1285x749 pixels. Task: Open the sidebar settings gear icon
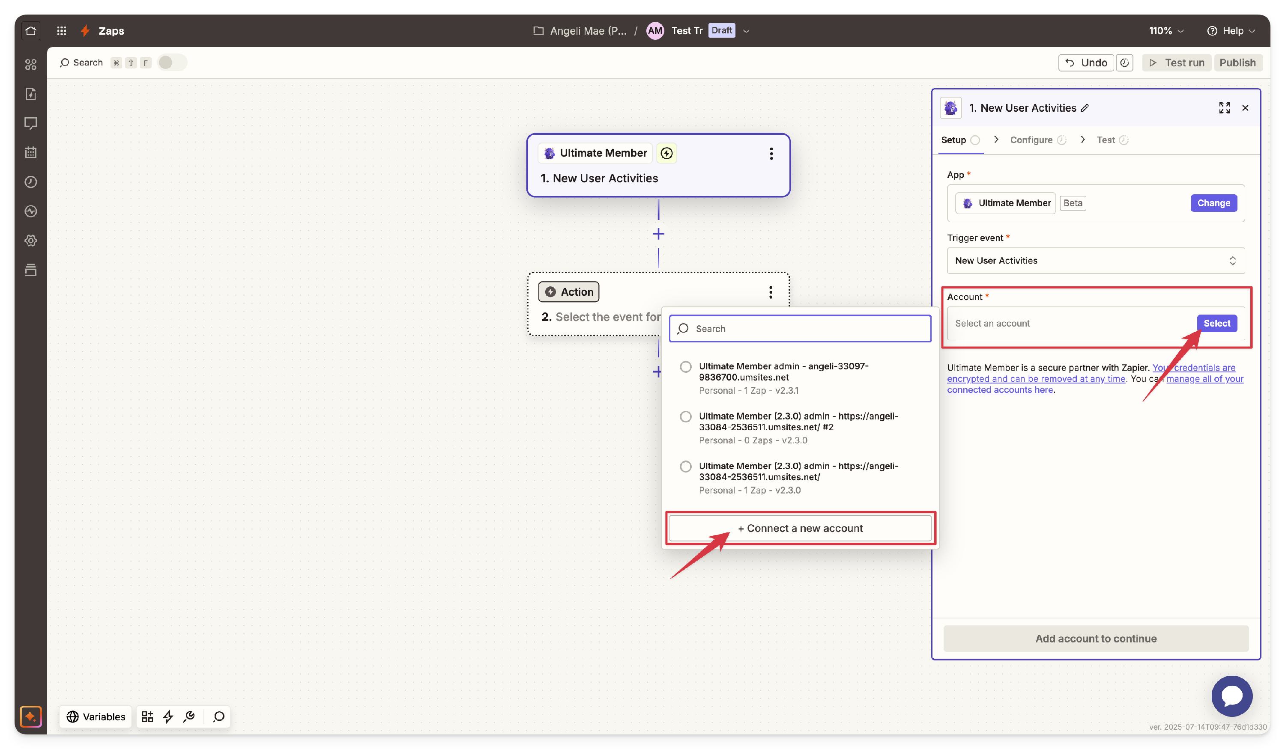click(x=30, y=241)
